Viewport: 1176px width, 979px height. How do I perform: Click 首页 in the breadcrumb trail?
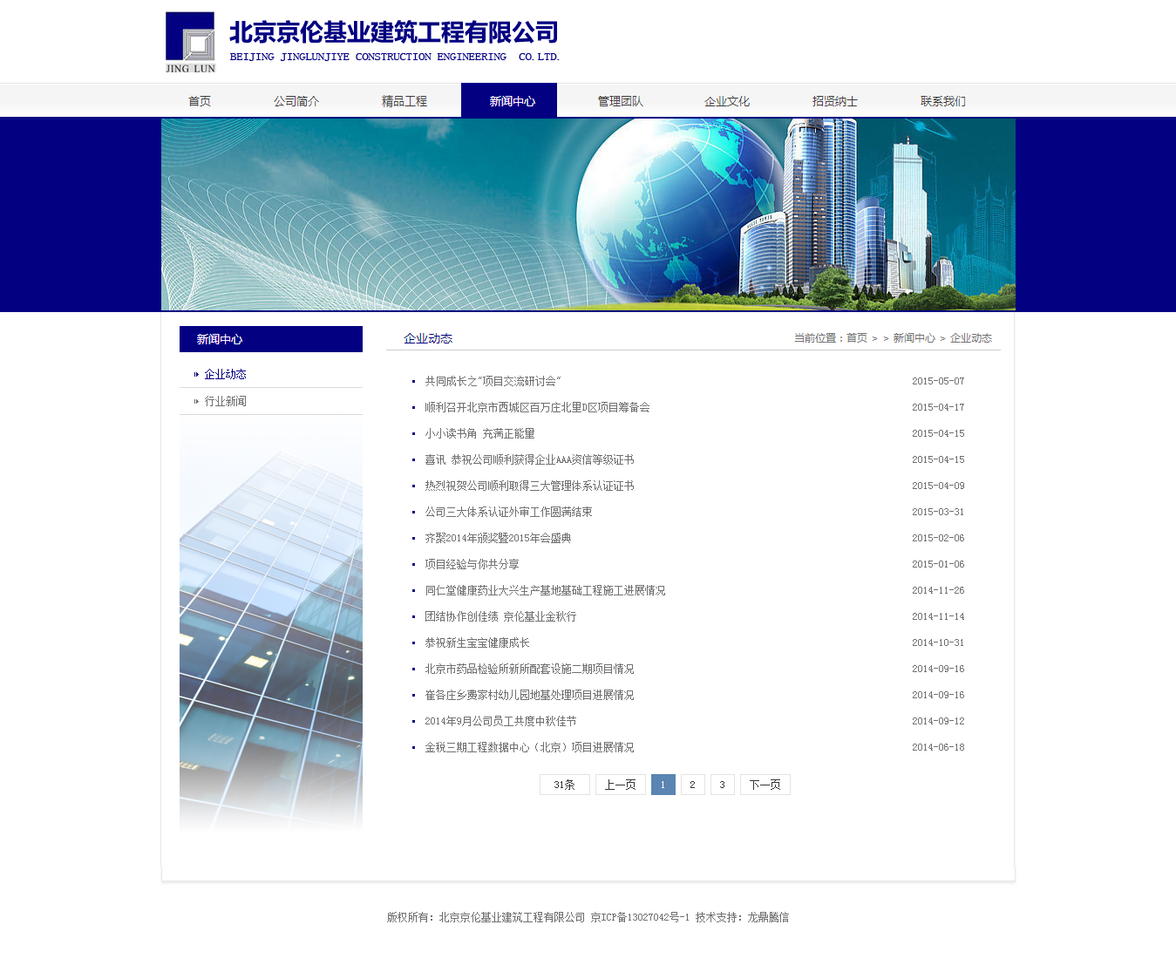click(855, 337)
